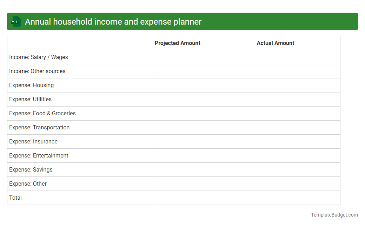Select the Expense: Other row label
365x225 pixels.
28,184
